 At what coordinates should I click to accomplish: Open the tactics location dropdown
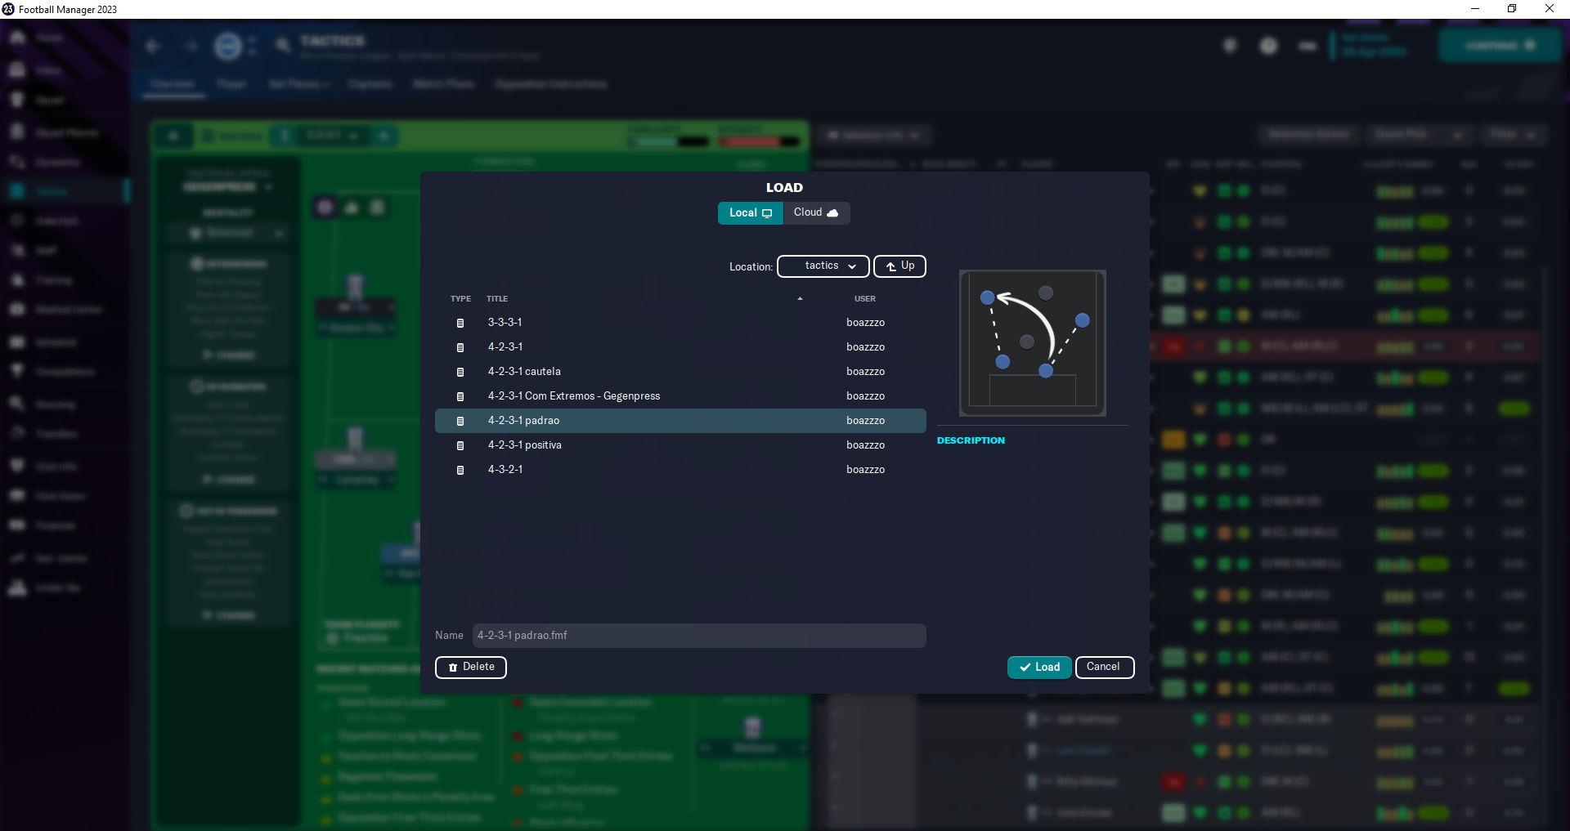(x=822, y=266)
